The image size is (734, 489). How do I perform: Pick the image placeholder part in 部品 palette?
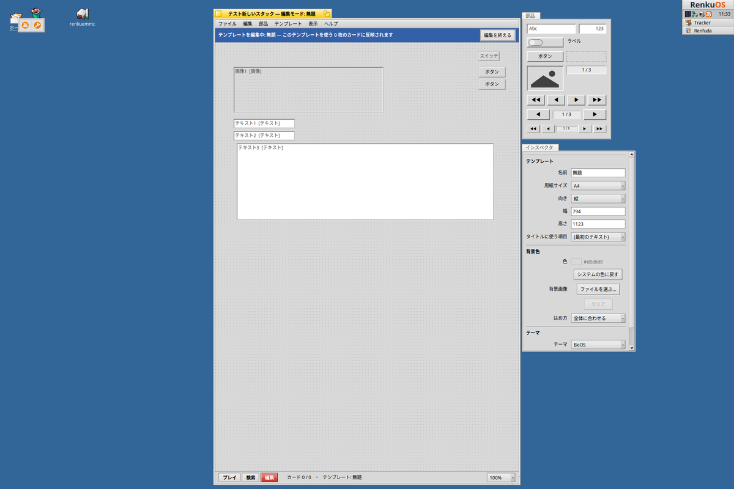pyautogui.click(x=545, y=78)
